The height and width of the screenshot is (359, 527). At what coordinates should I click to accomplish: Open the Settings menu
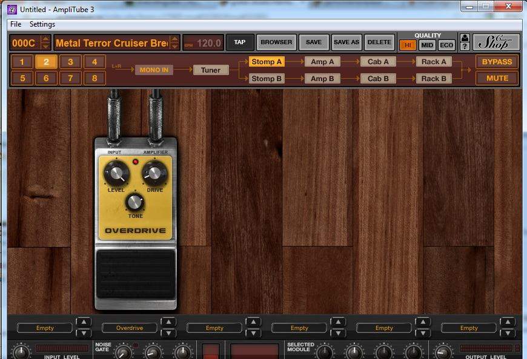(42, 24)
